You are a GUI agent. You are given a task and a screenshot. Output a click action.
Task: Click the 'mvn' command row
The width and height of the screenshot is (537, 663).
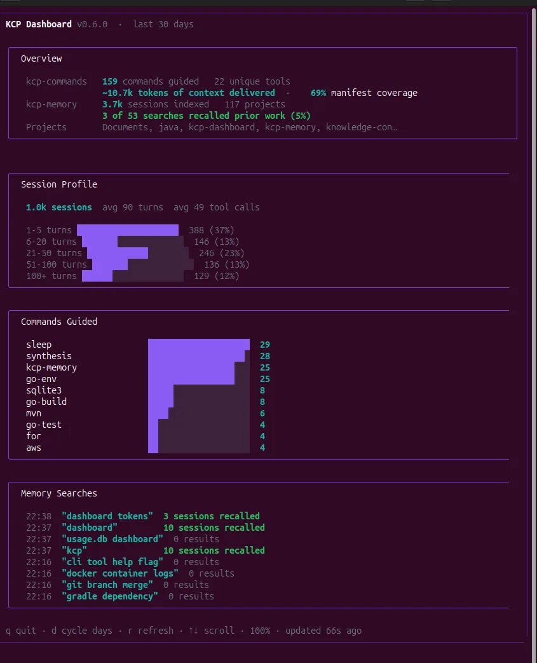tap(34, 413)
